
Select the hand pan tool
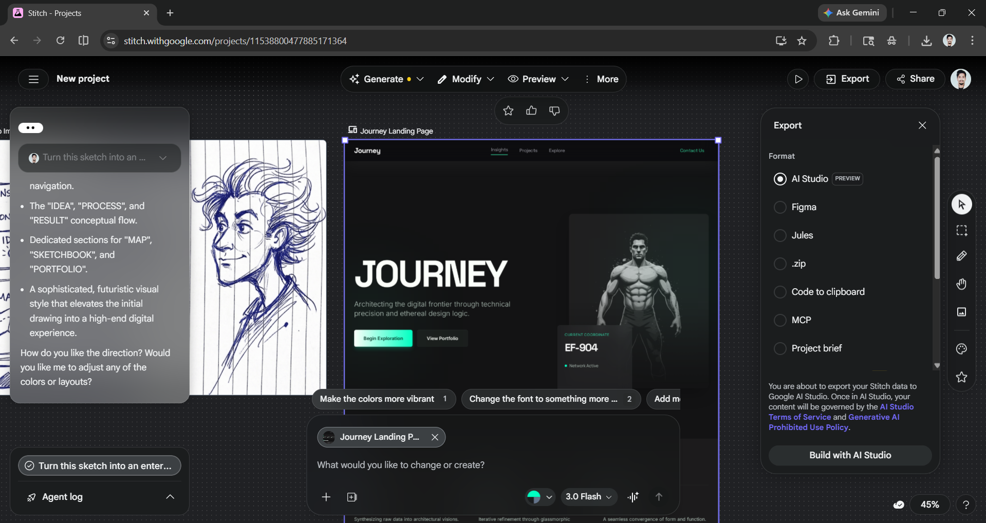tap(961, 284)
